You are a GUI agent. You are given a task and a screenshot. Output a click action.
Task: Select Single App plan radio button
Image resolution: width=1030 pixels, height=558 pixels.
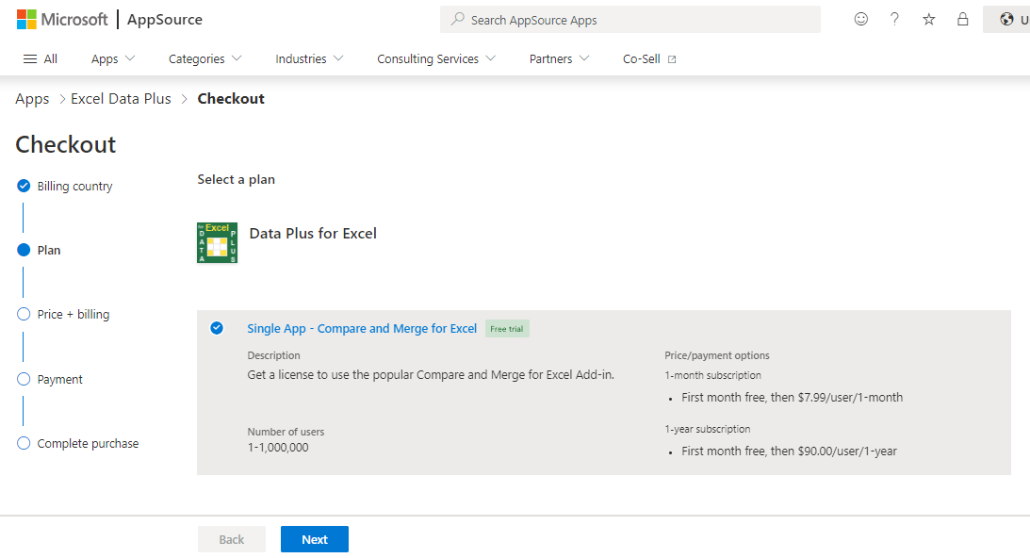tap(217, 328)
